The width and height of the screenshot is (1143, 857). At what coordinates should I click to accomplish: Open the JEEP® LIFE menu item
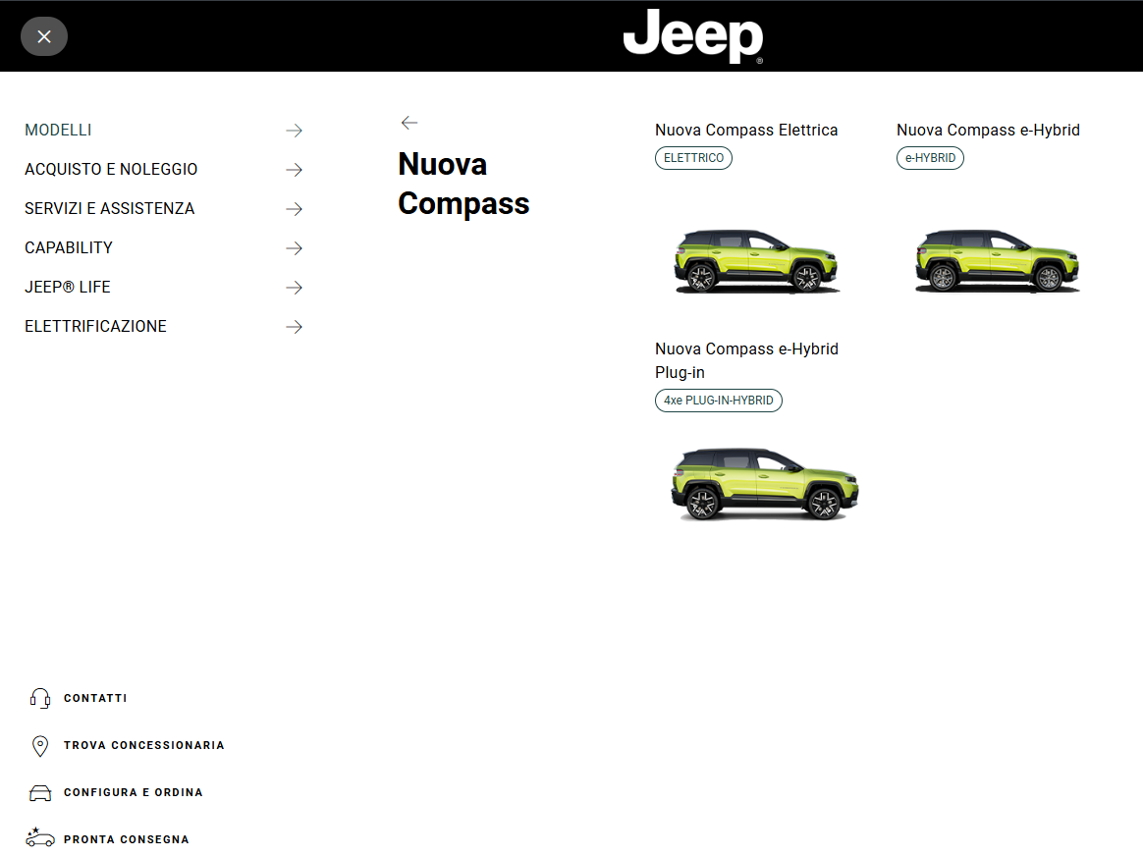tap(68, 288)
